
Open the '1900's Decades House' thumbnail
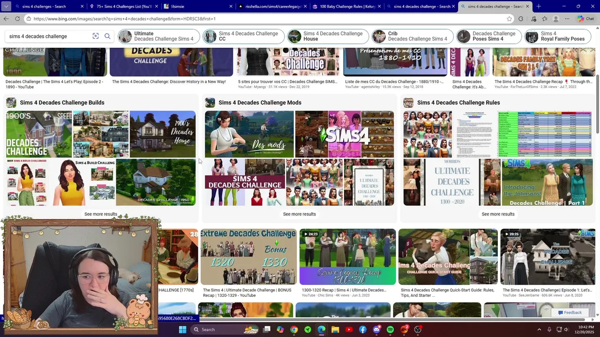click(163, 134)
